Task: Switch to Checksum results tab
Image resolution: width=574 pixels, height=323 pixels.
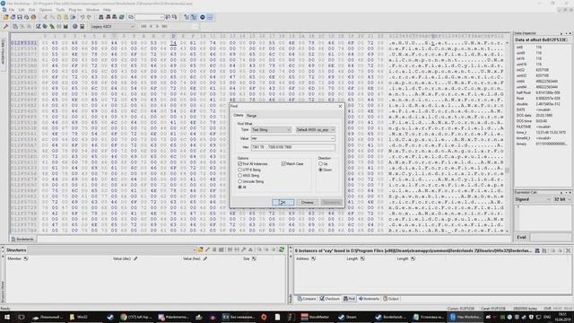Action: 329,299
